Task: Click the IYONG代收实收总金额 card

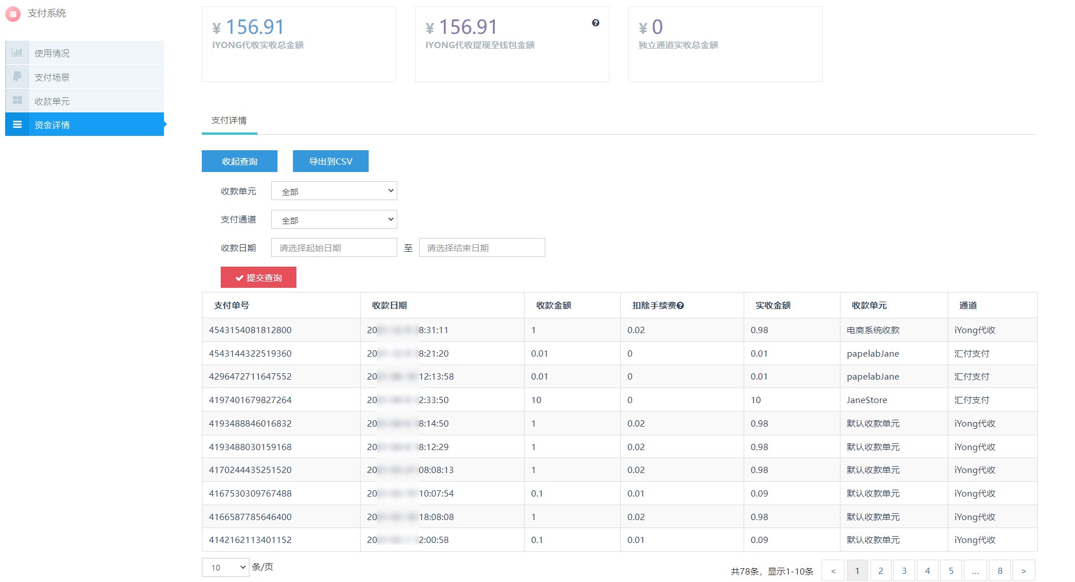Action: tap(299, 44)
